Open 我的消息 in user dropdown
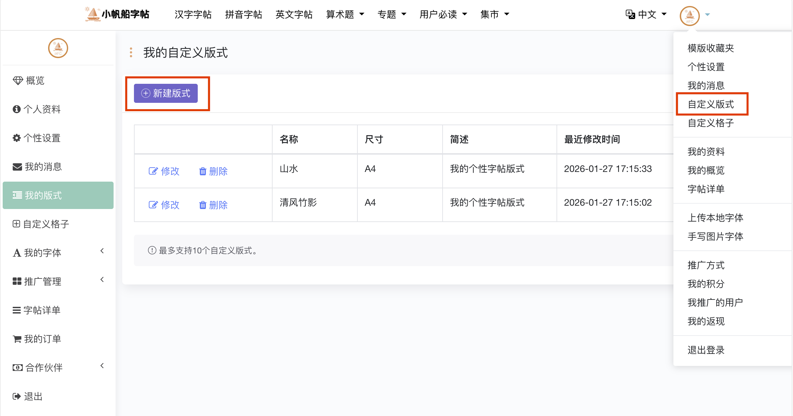Viewport: 793px width, 416px height. coord(706,85)
